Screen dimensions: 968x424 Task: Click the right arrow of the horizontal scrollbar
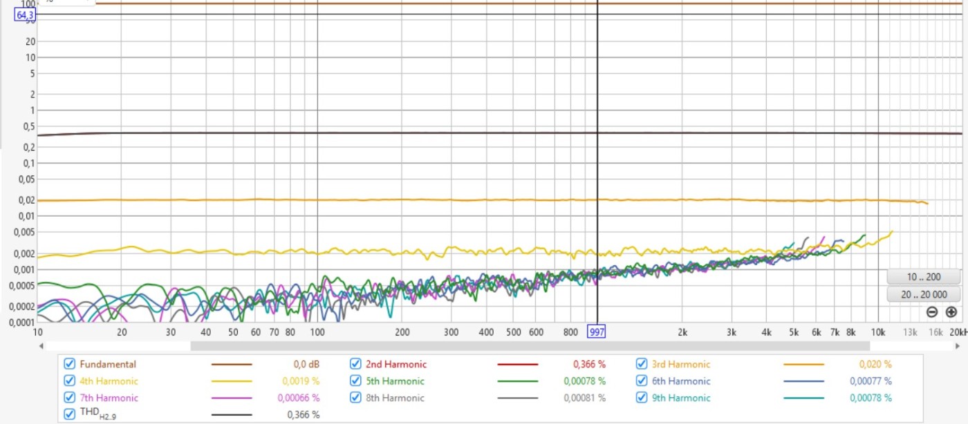959,346
